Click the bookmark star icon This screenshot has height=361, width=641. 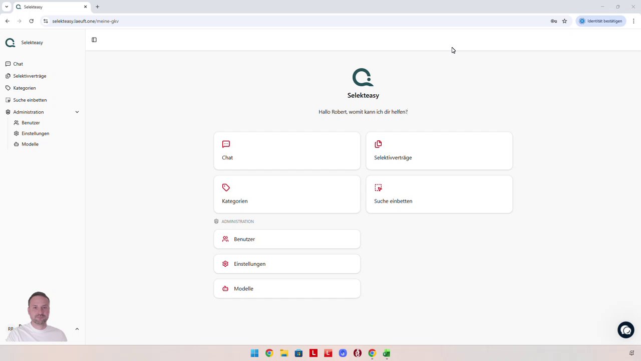pos(564,21)
